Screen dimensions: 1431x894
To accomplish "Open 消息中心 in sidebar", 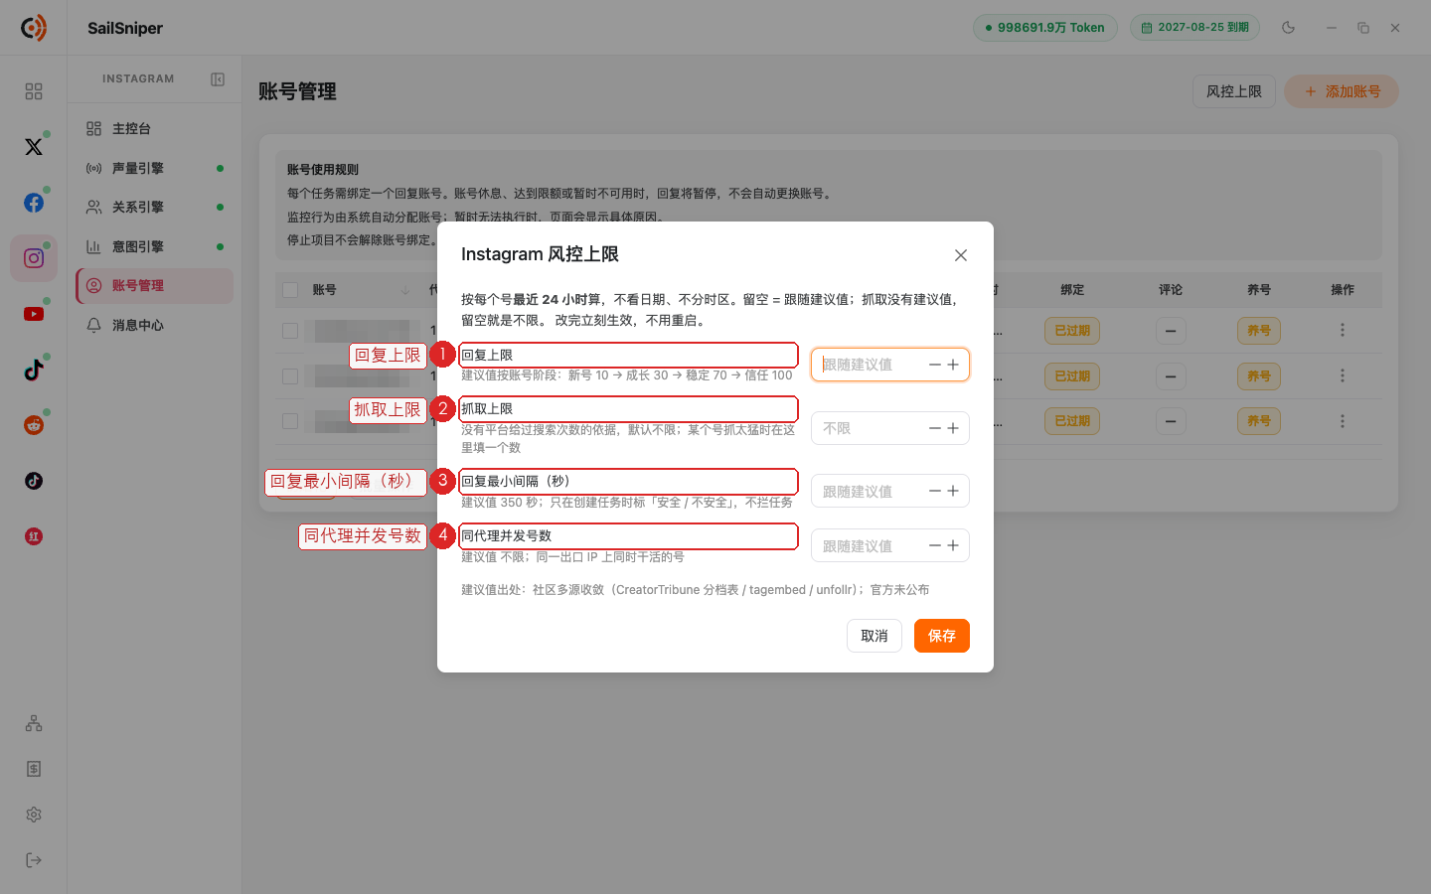I will [155, 325].
